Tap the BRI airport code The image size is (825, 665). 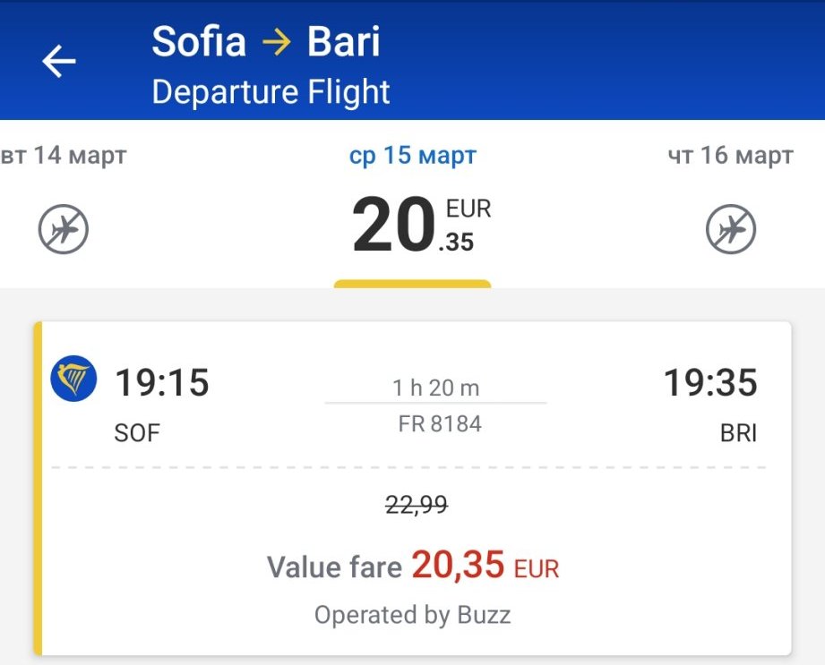click(x=738, y=434)
